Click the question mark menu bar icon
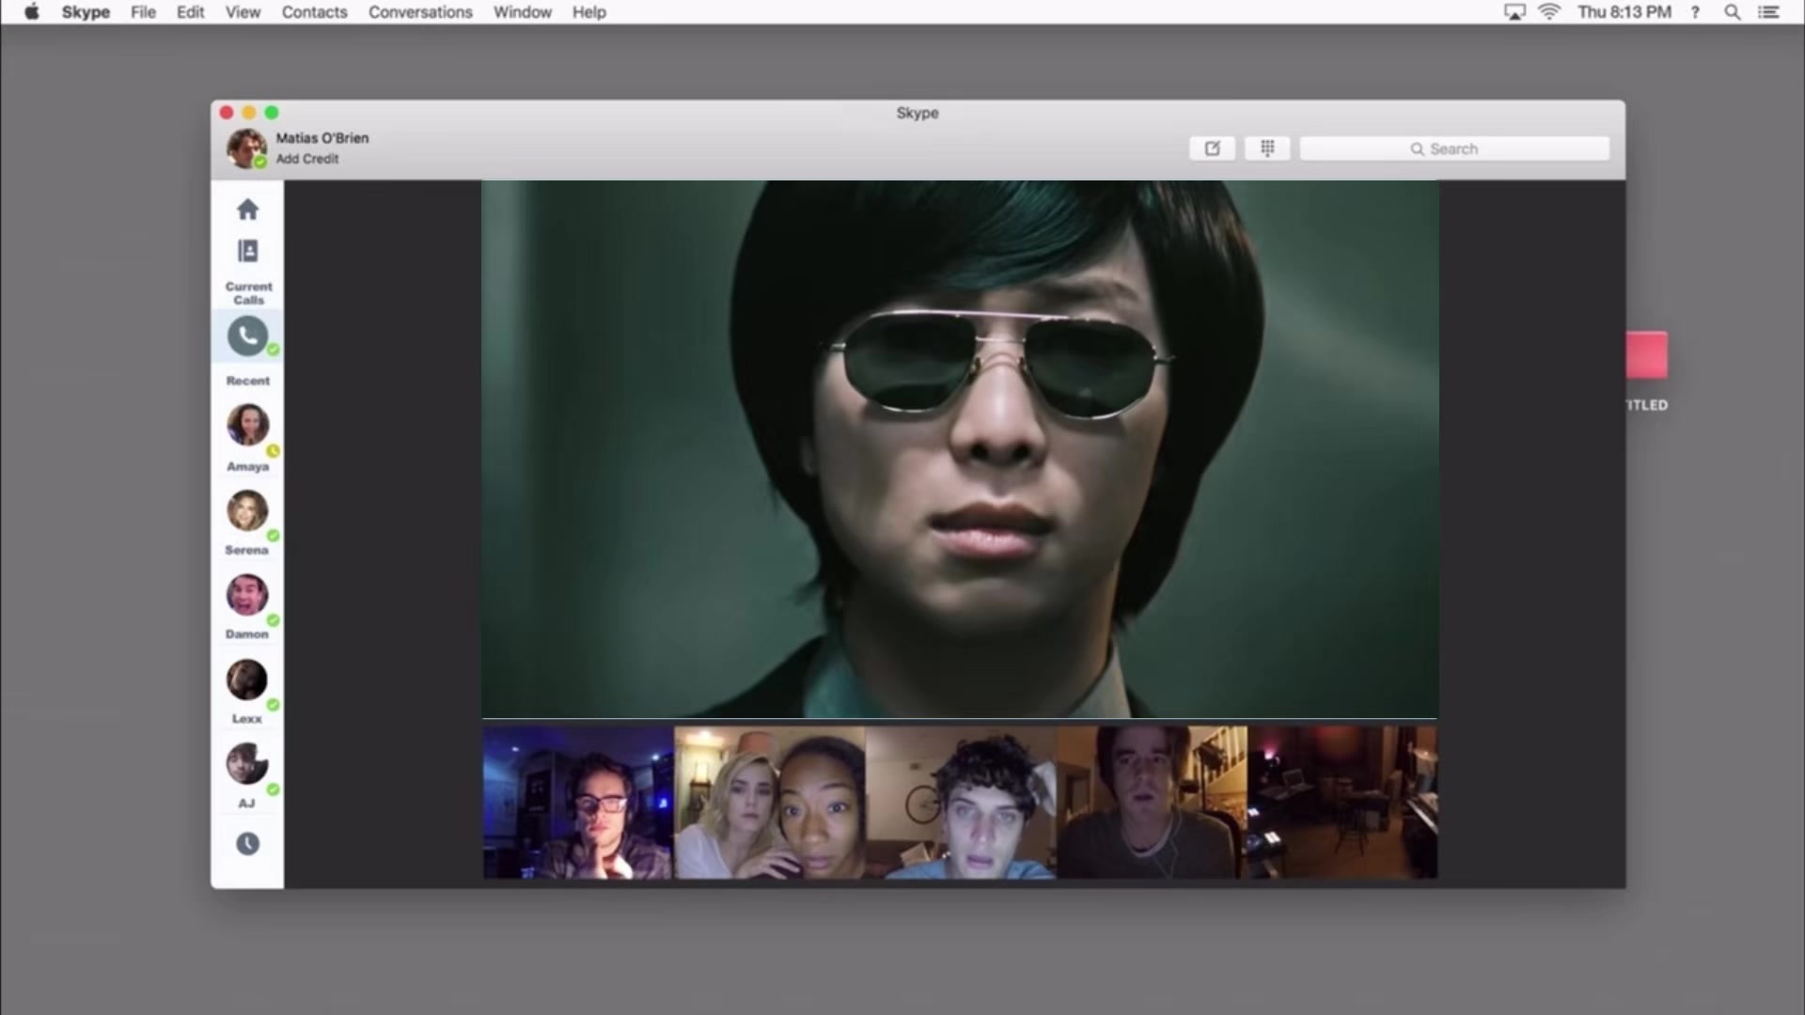The image size is (1805, 1015). pos(1695,12)
